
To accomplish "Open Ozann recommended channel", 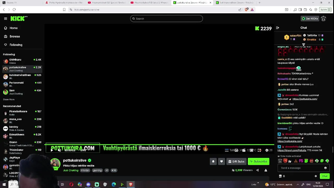I will pos(22,144).
